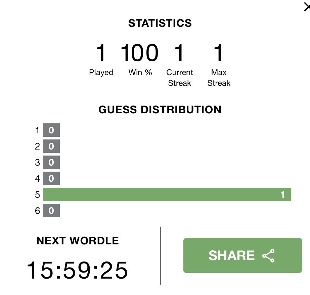The width and height of the screenshot is (310, 295).
Task: Click the Played label
Action: point(101,73)
